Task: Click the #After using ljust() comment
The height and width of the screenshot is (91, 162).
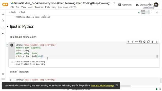Action: (27, 53)
